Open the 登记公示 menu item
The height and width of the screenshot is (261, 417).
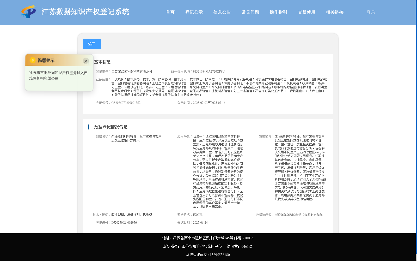pyautogui.click(x=194, y=12)
